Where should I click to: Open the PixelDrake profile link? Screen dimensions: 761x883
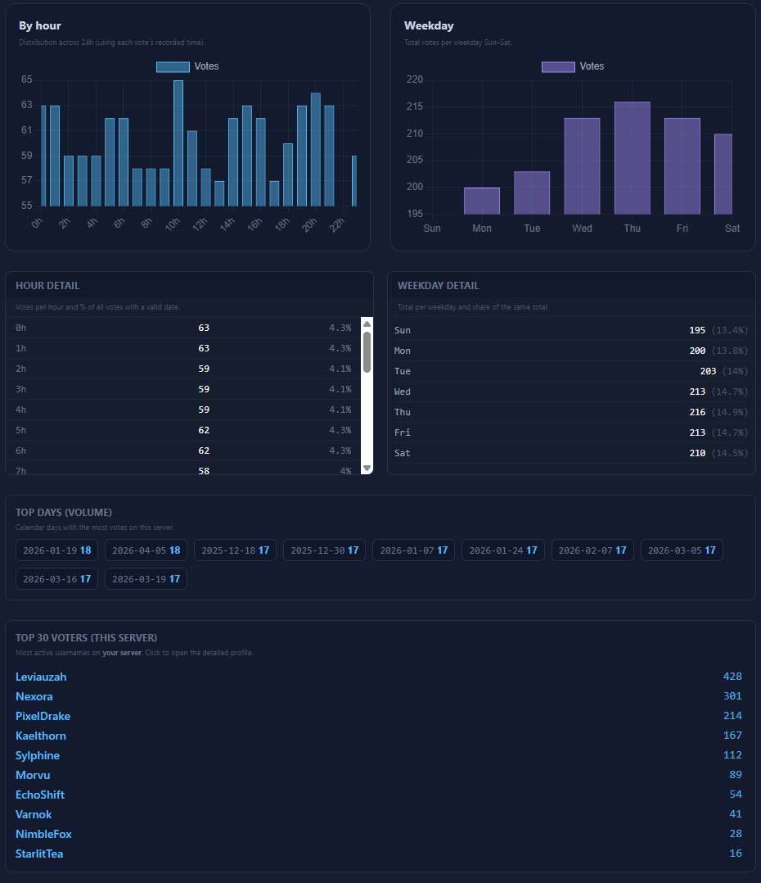pos(43,716)
